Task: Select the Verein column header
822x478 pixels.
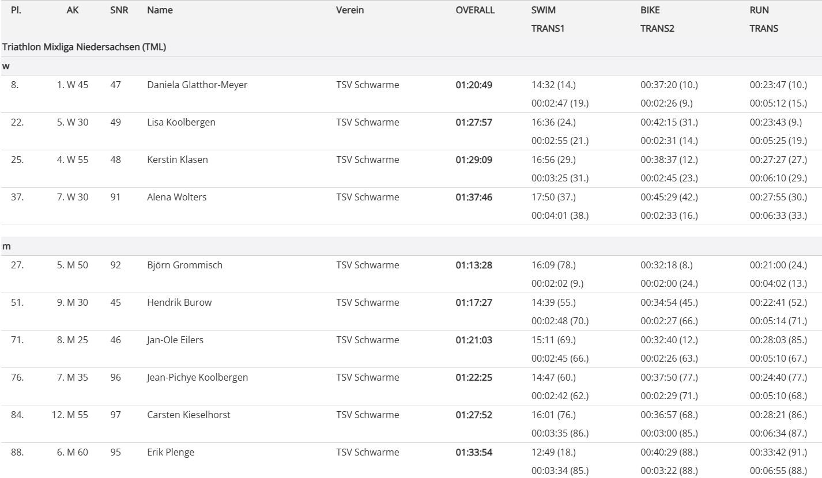Action: coord(350,10)
